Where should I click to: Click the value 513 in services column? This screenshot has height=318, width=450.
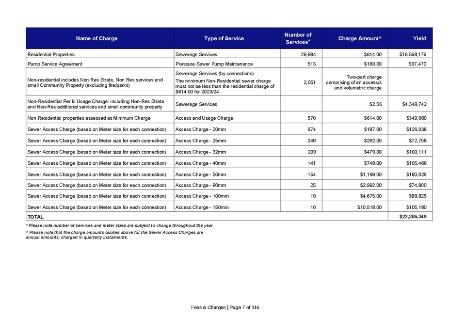pos(312,64)
